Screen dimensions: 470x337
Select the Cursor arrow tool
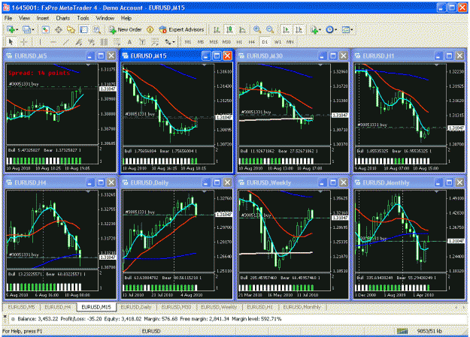pyautogui.click(x=11, y=42)
